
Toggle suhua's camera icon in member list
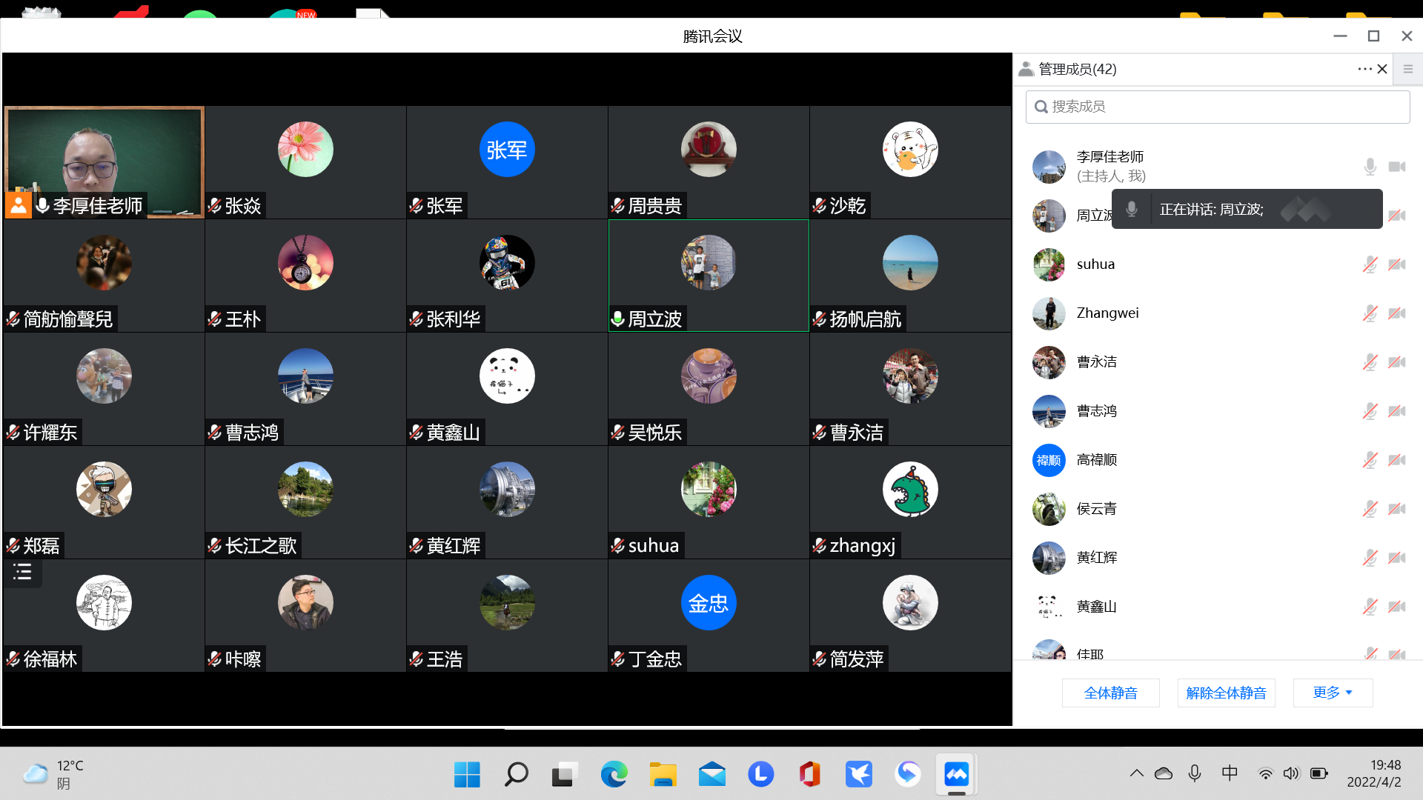pos(1397,264)
